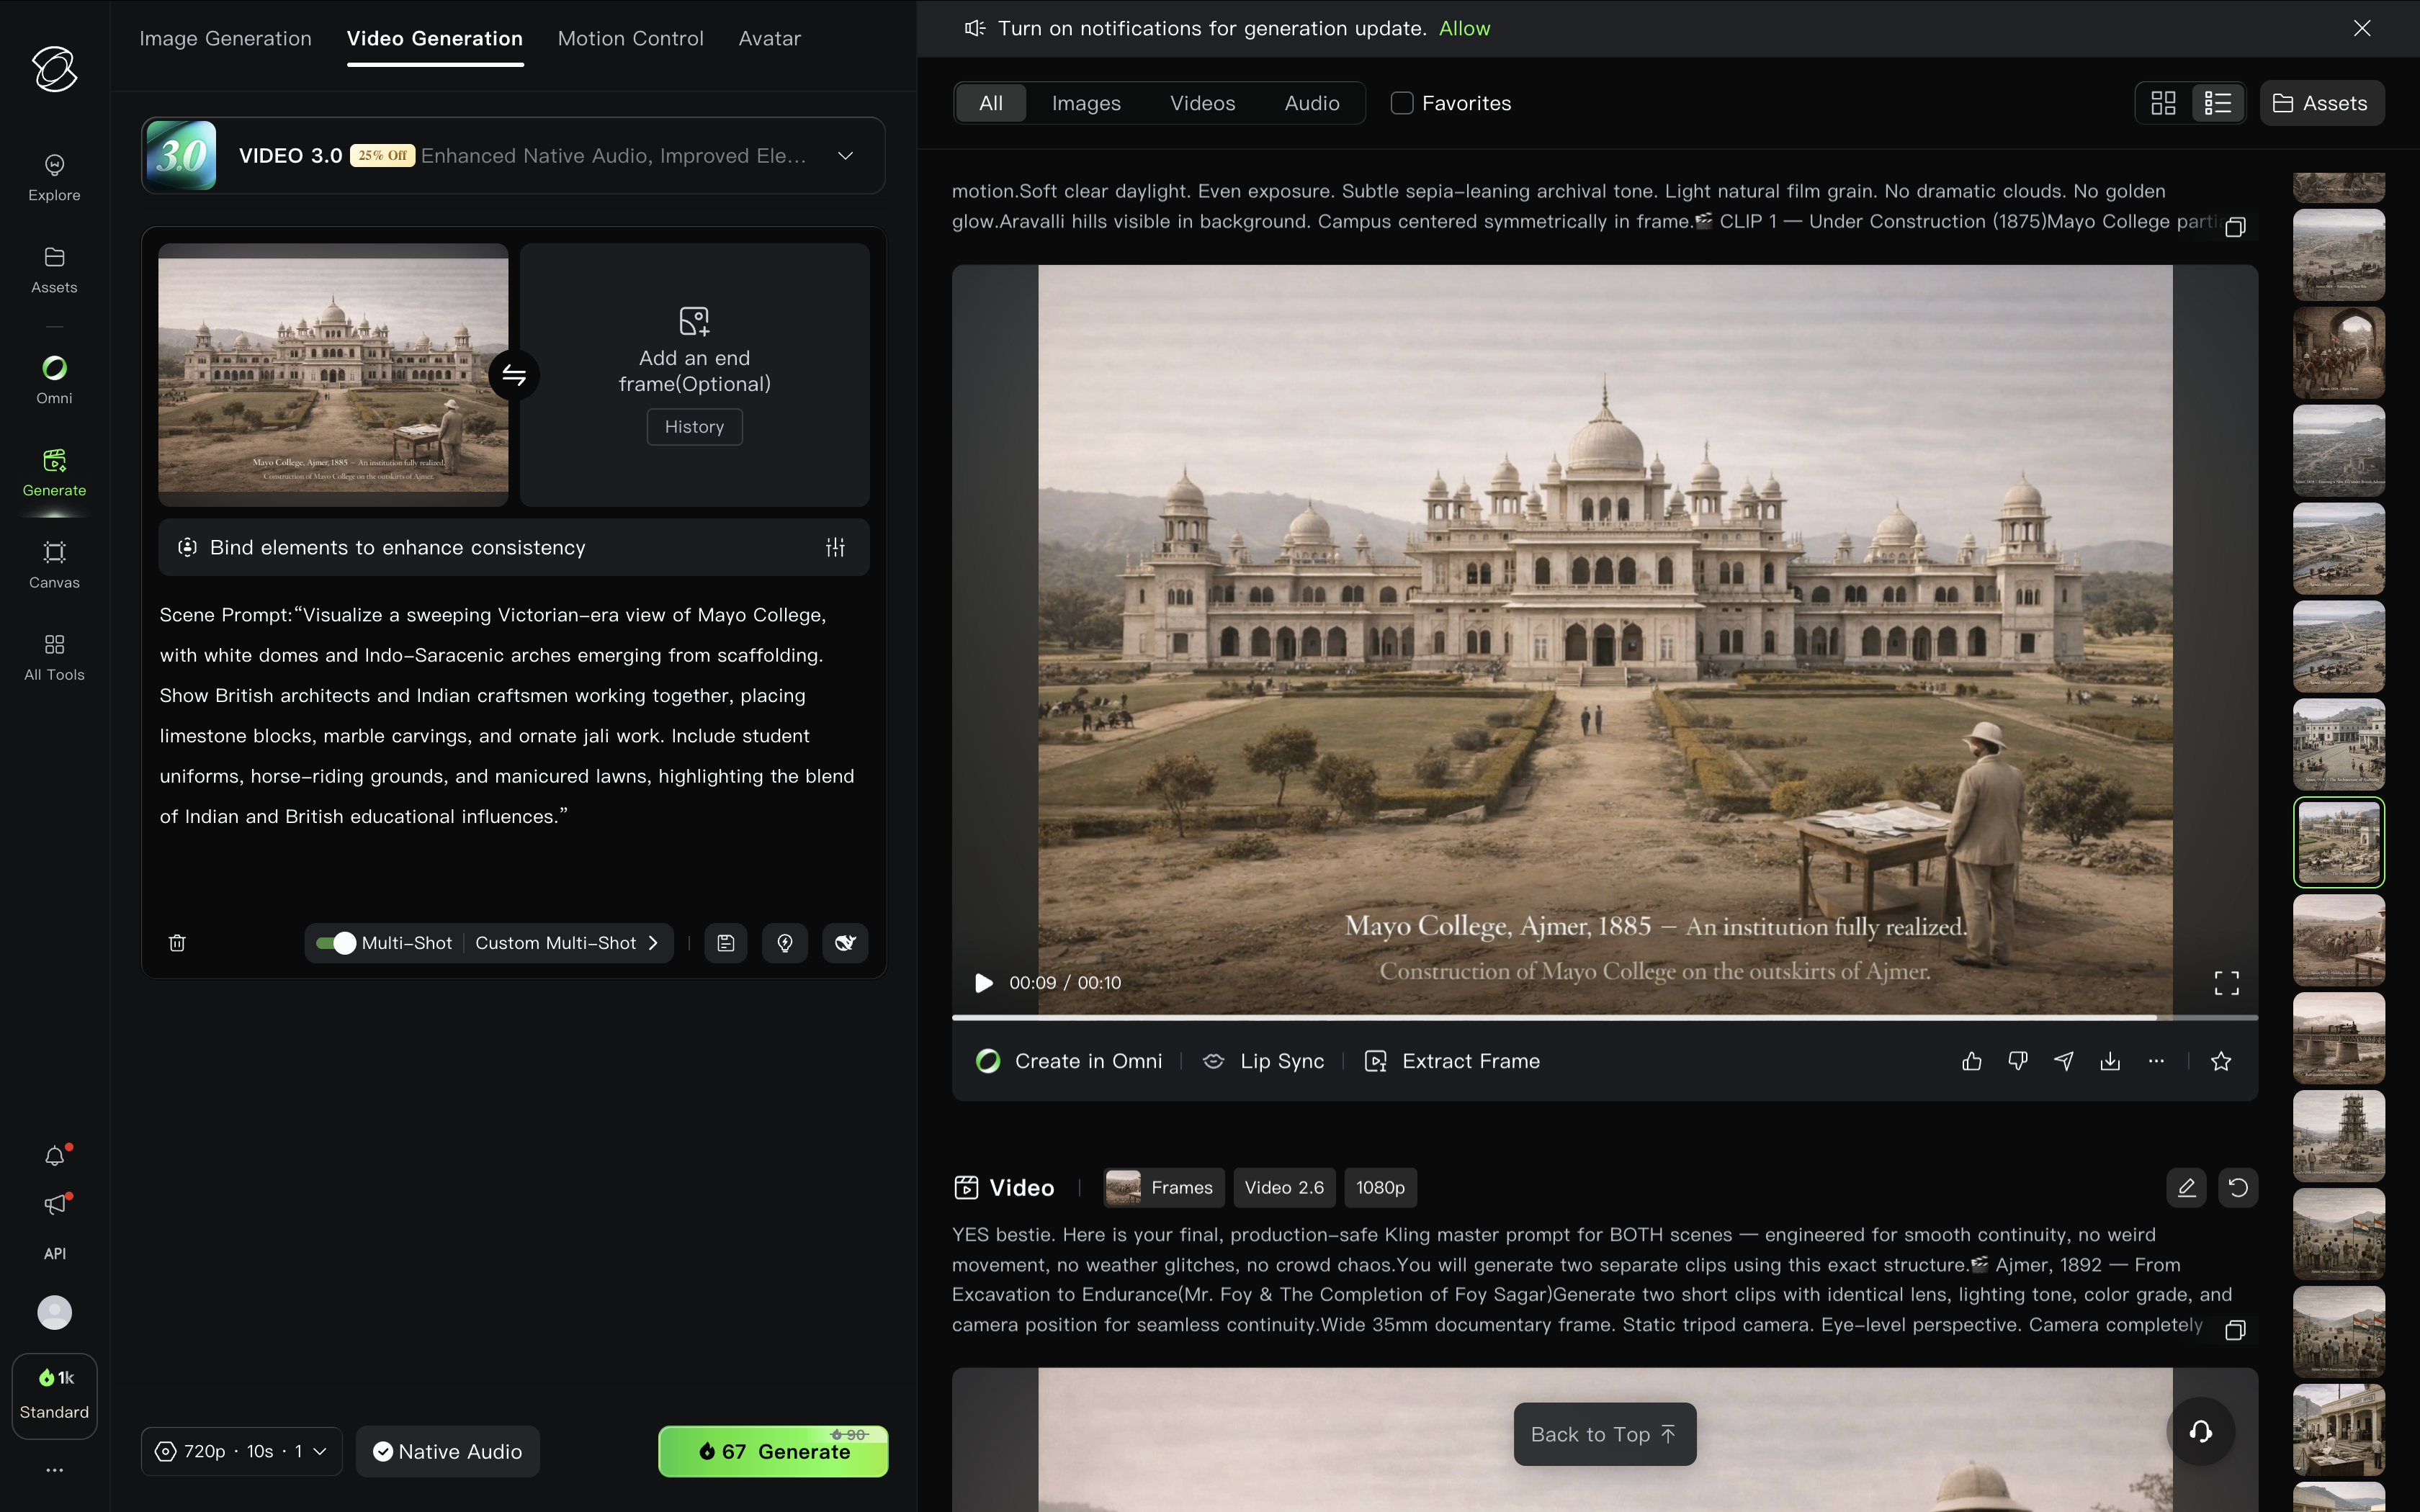Expand the VIDEO 3.0 model dropdown
2420x1512 pixels.
(x=845, y=156)
